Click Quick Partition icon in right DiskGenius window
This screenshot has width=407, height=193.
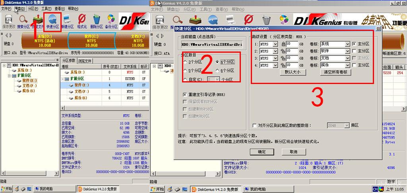pyautogui.click(x=213, y=20)
